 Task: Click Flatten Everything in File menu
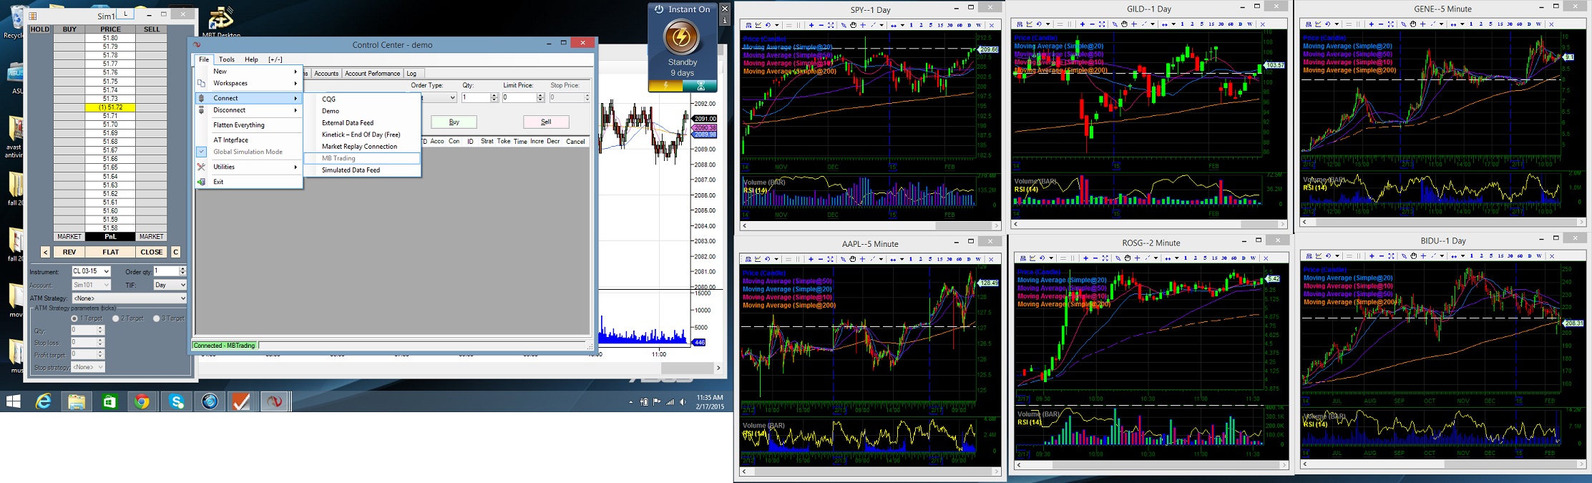(x=249, y=125)
